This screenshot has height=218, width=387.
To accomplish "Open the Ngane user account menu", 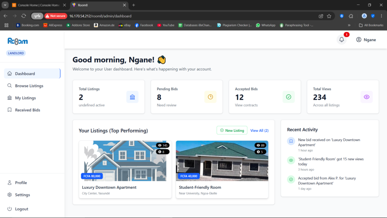I will [366, 40].
